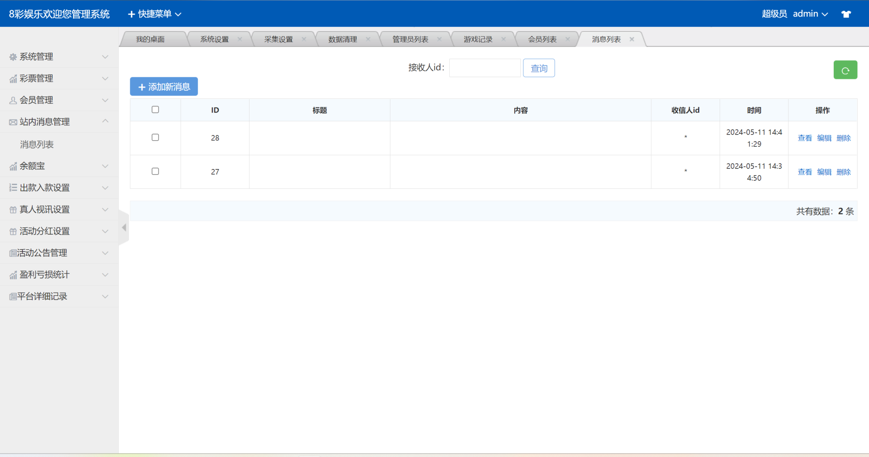Check the checkbox for message ID 27

(x=155, y=171)
